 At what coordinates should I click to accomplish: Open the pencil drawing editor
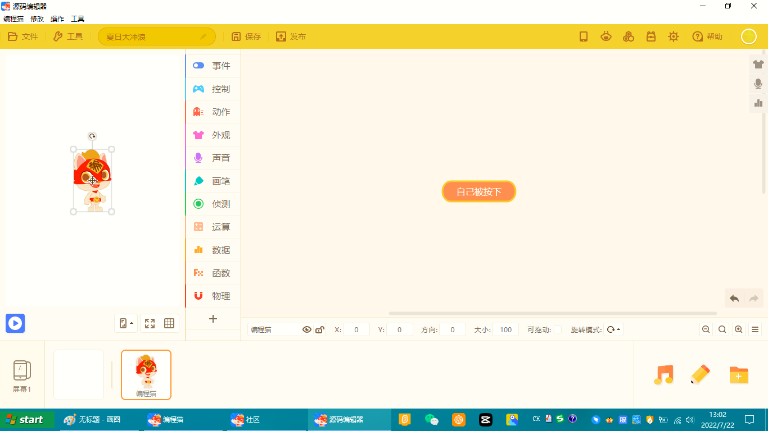coord(700,374)
